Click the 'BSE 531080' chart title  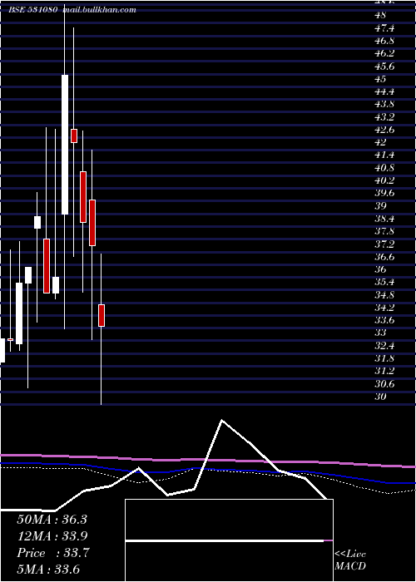[33, 10]
